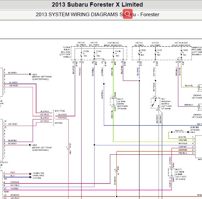Click the 'PNK' wire label at pin 1
The height and width of the screenshot is (199, 202).
[13, 173]
